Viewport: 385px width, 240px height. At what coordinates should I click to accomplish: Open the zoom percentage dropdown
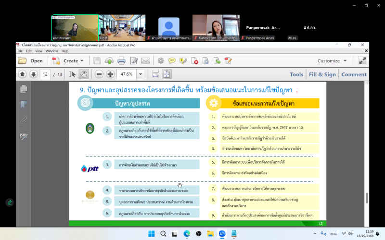[141, 74]
